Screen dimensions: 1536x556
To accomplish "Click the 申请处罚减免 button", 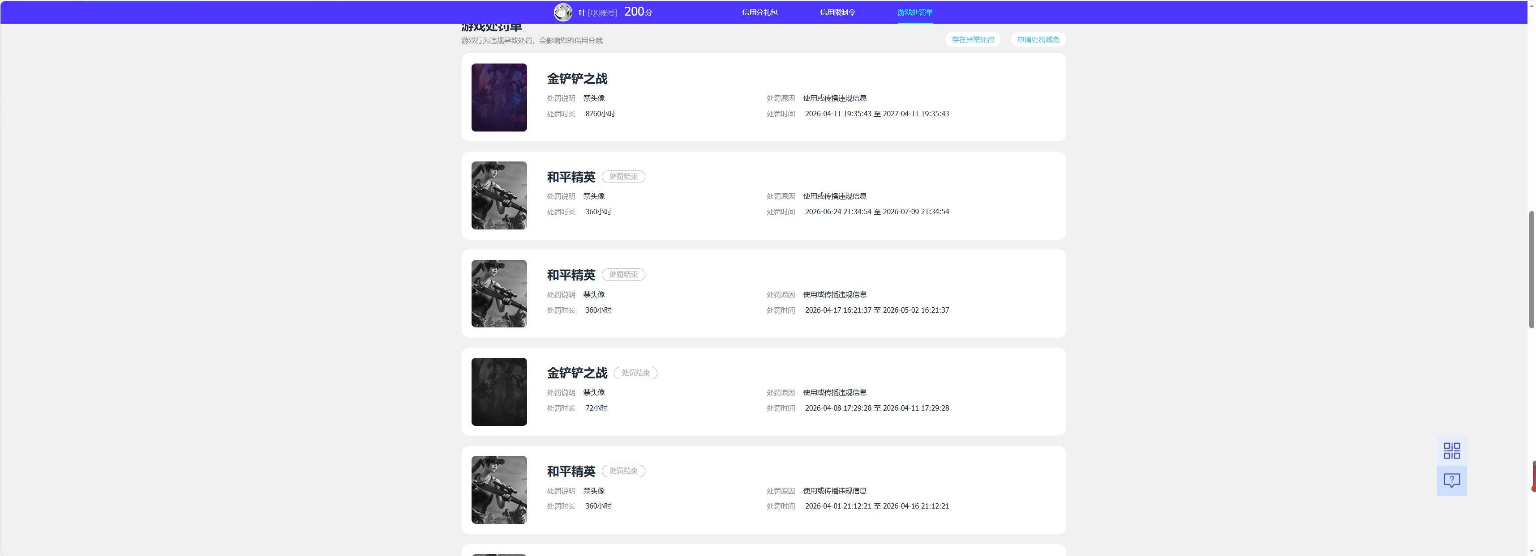I will (1038, 39).
